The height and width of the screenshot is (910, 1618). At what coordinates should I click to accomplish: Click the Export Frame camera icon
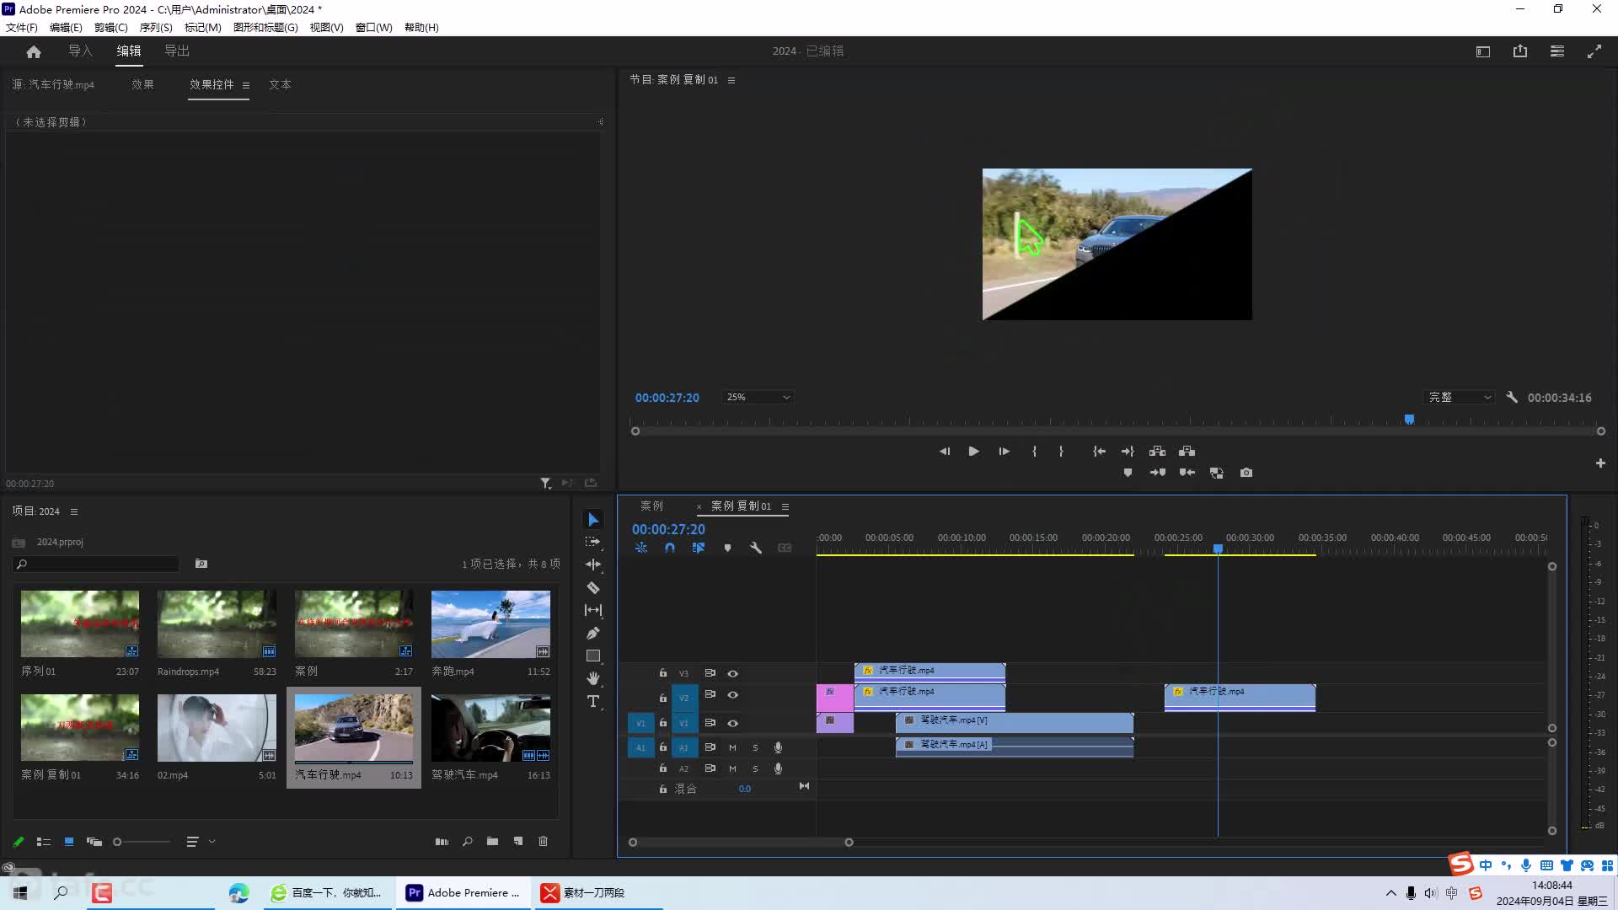click(1246, 473)
